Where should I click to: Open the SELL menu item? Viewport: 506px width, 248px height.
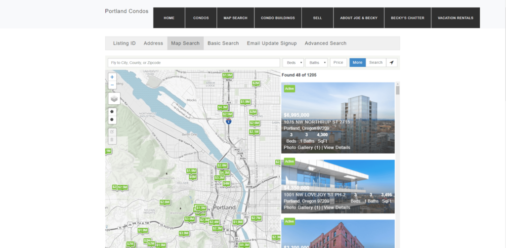coord(318,18)
